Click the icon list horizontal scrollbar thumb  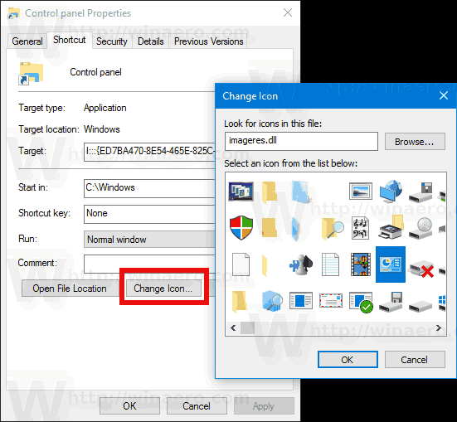[247, 327]
